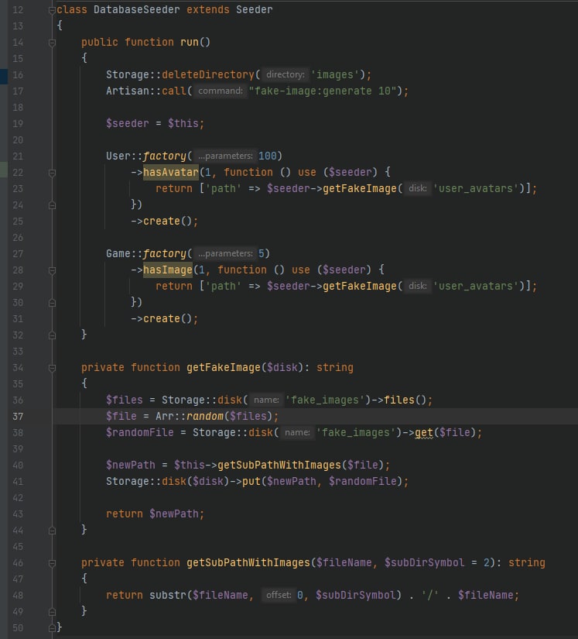This screenshot has width=578, height=639.
Task: Click the fold end marker on line 24
Action: [52, 205]
